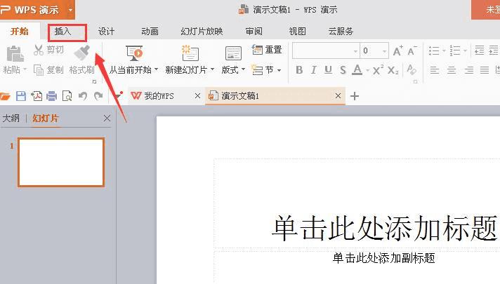Open the font name combo box
500x284 pixels.
point(326,50)
